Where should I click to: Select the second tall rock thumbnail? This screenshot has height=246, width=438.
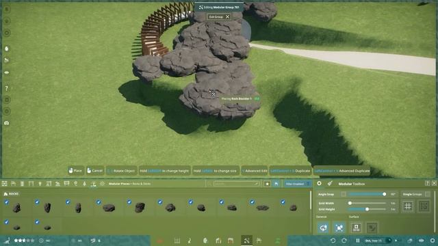coord(47,208)
